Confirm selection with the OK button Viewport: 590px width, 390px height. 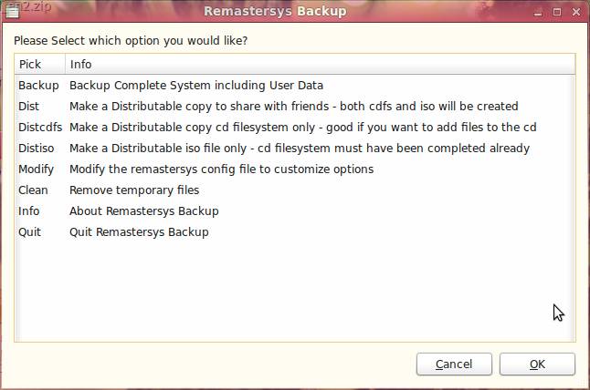pyautogui.click(x=537, y=364)
